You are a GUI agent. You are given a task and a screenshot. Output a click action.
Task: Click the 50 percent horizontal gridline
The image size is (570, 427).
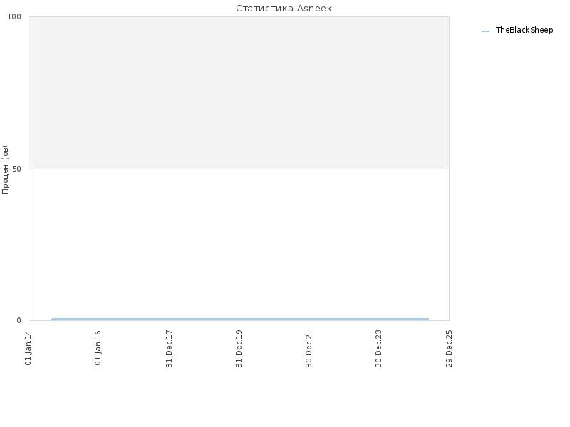(x=239, y=169)
